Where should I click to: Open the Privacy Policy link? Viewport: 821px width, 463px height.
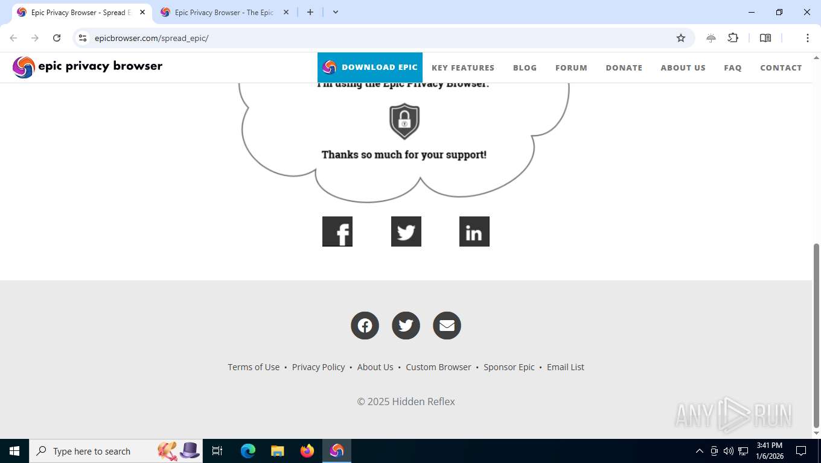tap(318, 367)
